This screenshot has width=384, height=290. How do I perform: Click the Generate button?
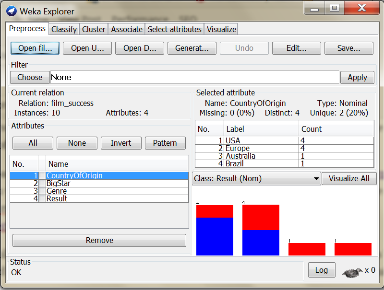tap(192, 48)
